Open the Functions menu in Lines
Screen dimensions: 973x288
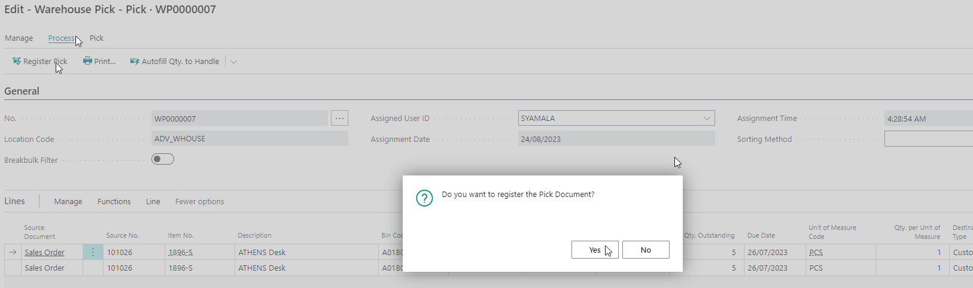pos(114,202)
